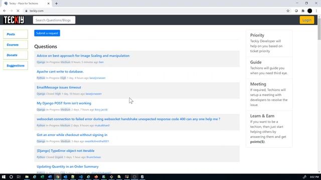Switch to Google Chrome in the taskbar
This screenshot has height=180, width=321.
[x=58, y=176]
